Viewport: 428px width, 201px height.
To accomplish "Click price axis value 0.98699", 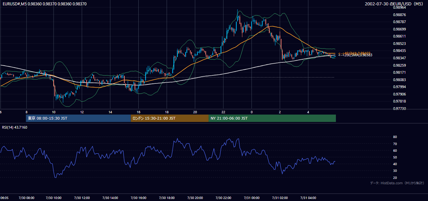I will (400, 29).
